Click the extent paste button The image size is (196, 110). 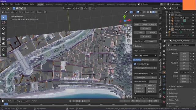[145, 24]
